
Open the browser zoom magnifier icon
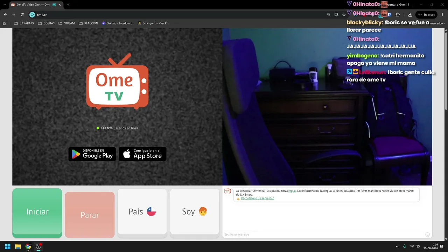[x=329, y=15]
